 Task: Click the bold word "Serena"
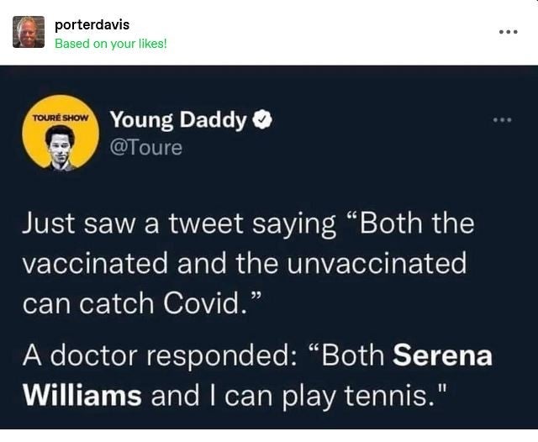tap(442, 355)
